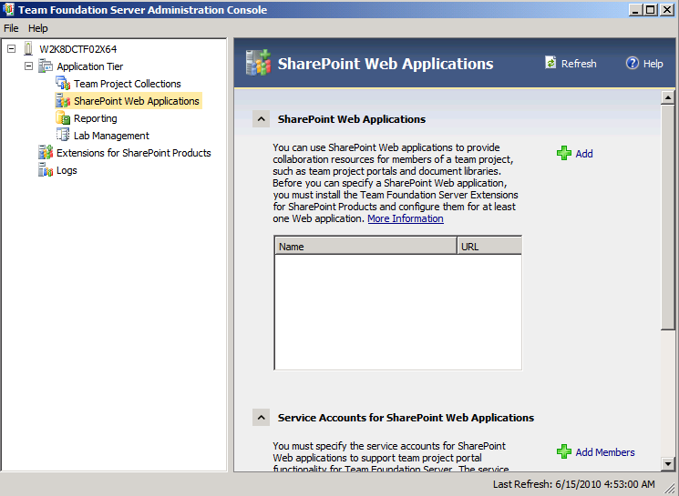Select Team Project Collections in tree

point(128,84)
